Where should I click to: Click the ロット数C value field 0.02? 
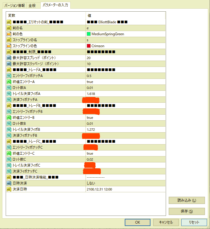point(125,159)
